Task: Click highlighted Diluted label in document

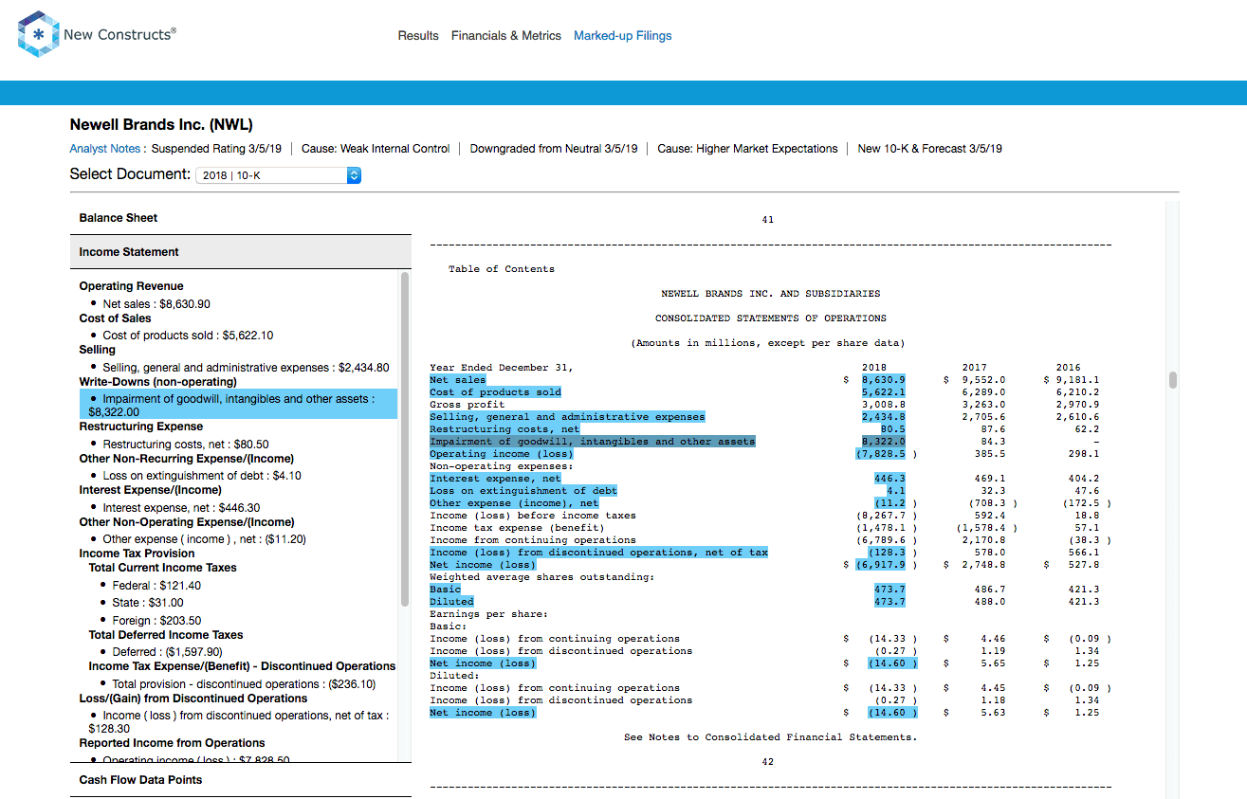Action: pyautogui.click(x=451, y=602)
